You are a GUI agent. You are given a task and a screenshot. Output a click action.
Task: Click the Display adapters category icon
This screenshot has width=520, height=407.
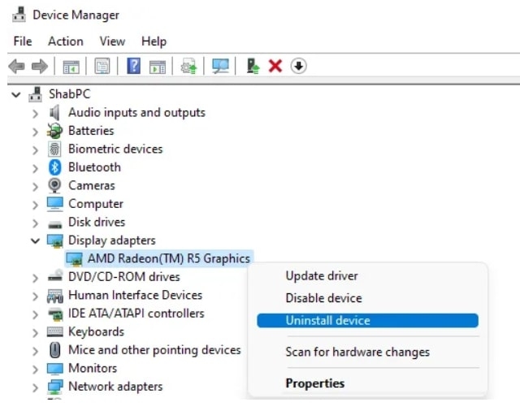pyautogui.click(x=54, y=240)
